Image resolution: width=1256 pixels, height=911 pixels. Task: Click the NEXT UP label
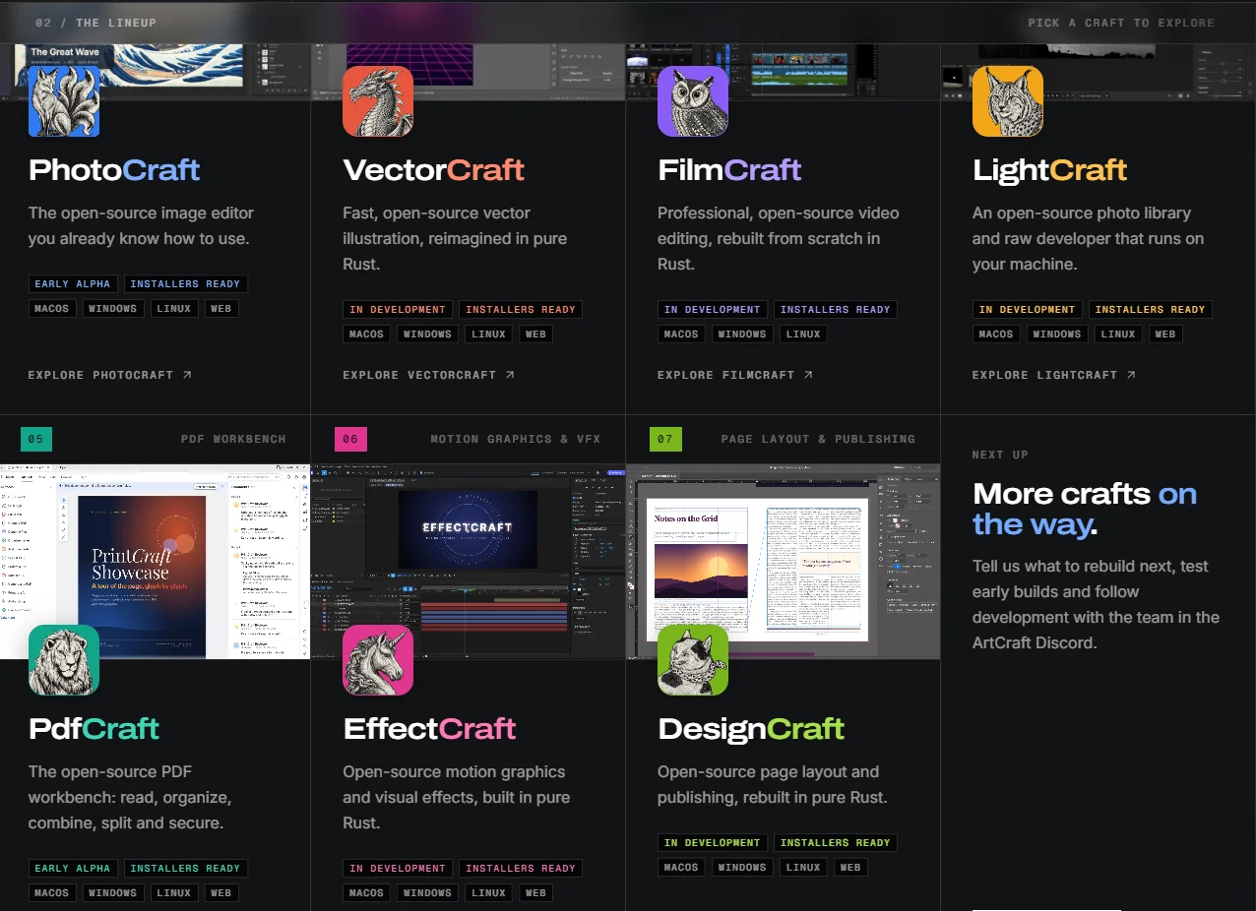1000,455
